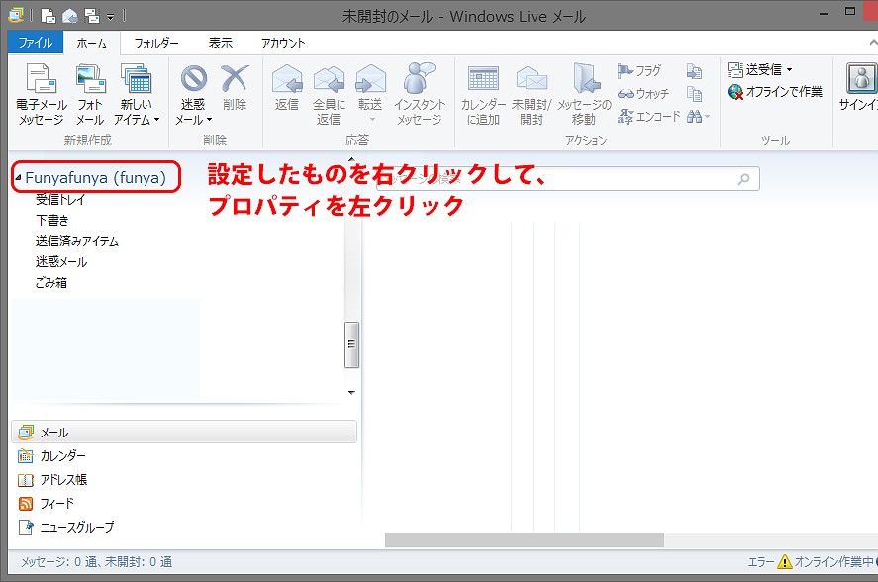Open the フィード feeds shortcut
Image resolution: width=878 pixels, height=582 pixels.
point(46,504)
